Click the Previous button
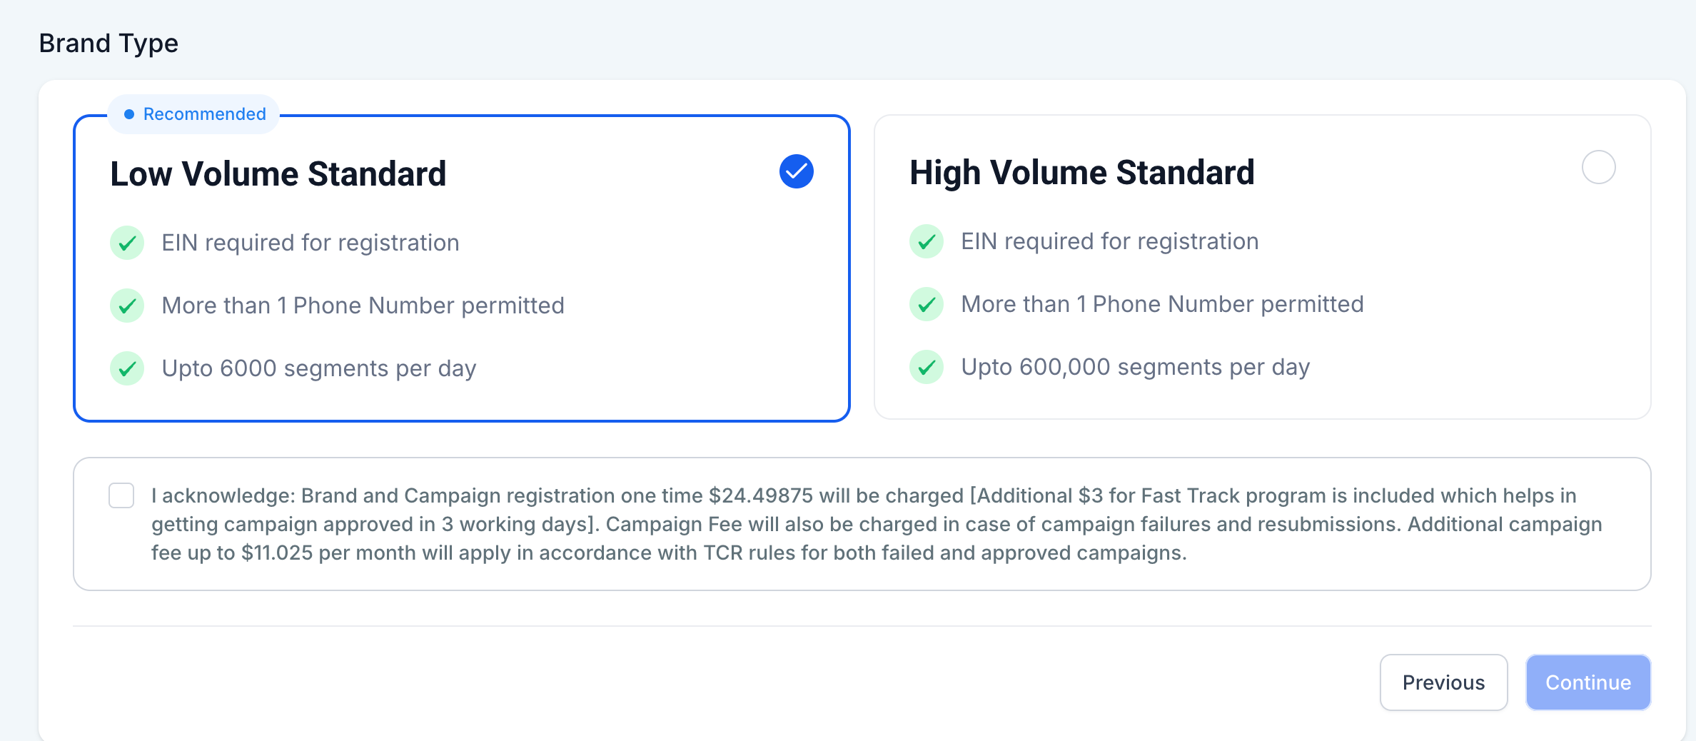 tap(1443, 682)
